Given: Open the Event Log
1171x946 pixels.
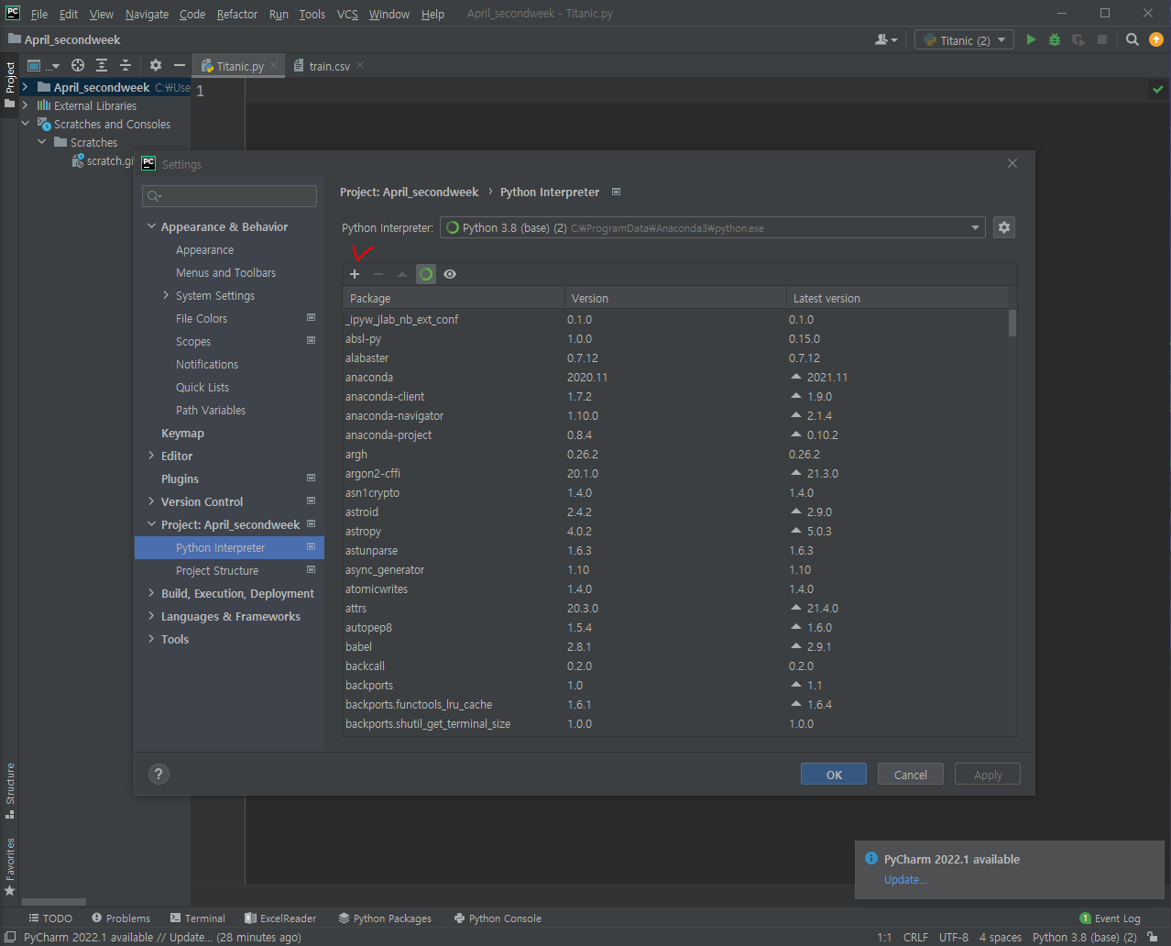Looking at the screenshot, I should [x=1110, y=918].
